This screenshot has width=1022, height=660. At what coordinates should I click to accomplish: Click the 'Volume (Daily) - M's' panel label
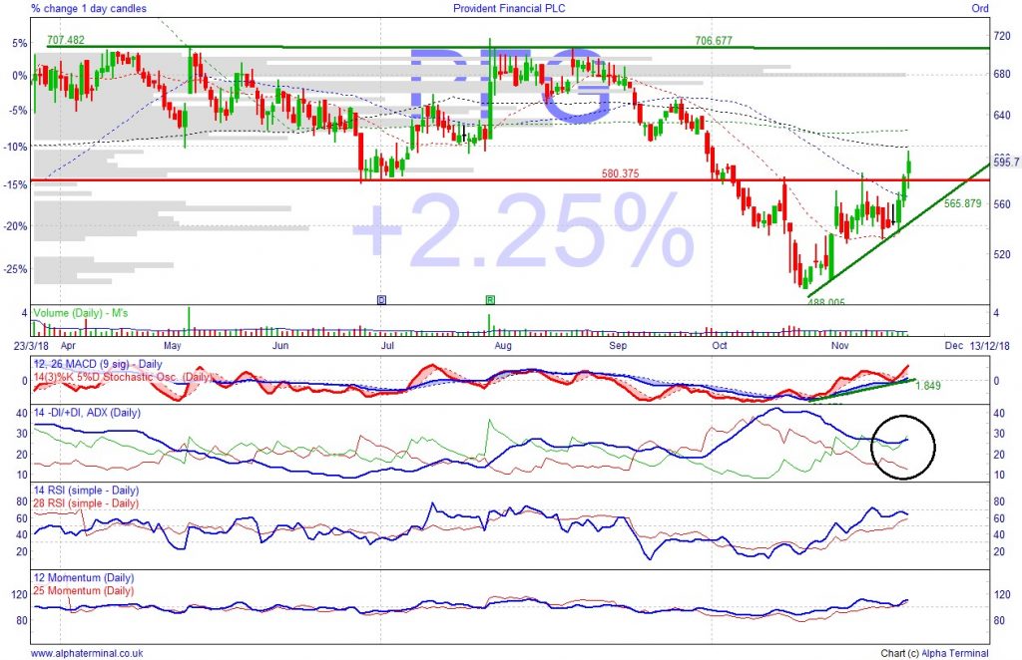(81, 313)
